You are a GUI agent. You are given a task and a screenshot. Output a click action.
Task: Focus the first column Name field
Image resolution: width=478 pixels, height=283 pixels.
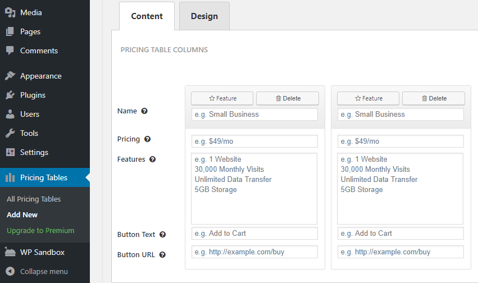(x=254, y=115)
